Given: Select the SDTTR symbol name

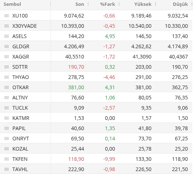Looking at the screenshot, I should tap(20, 67).
